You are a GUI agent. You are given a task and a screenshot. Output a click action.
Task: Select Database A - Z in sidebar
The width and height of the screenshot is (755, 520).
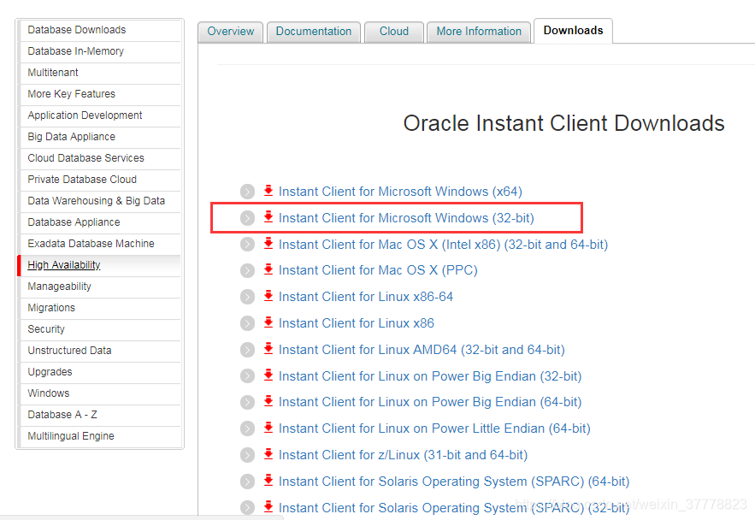100,415
